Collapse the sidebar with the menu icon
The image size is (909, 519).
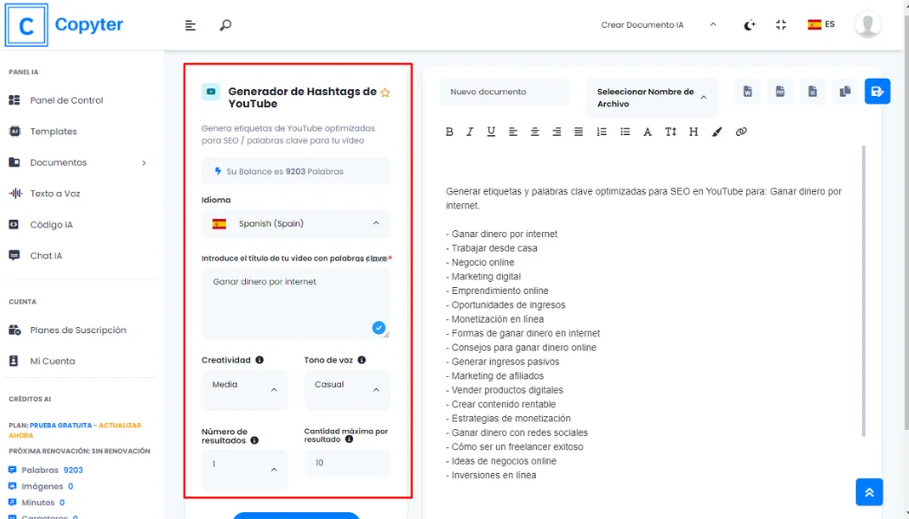(190, 25)
